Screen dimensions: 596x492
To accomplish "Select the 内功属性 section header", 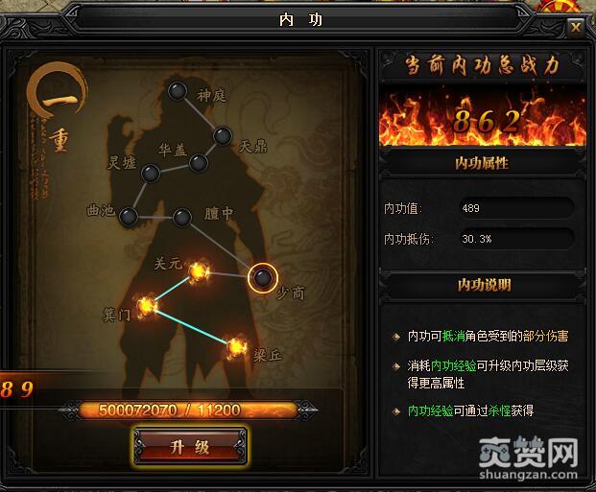I will pos(482,163).
